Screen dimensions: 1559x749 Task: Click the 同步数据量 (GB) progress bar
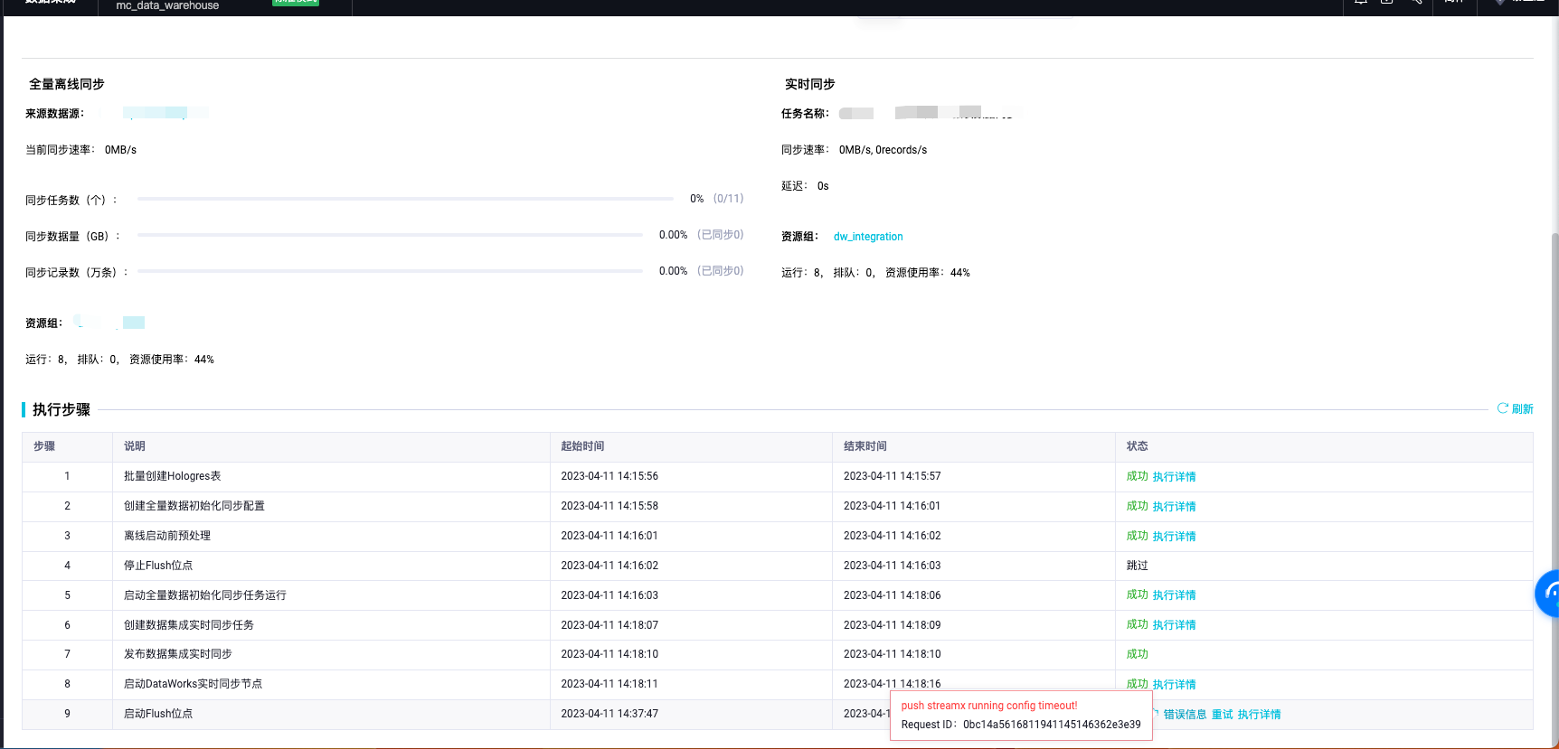[390, 235]
